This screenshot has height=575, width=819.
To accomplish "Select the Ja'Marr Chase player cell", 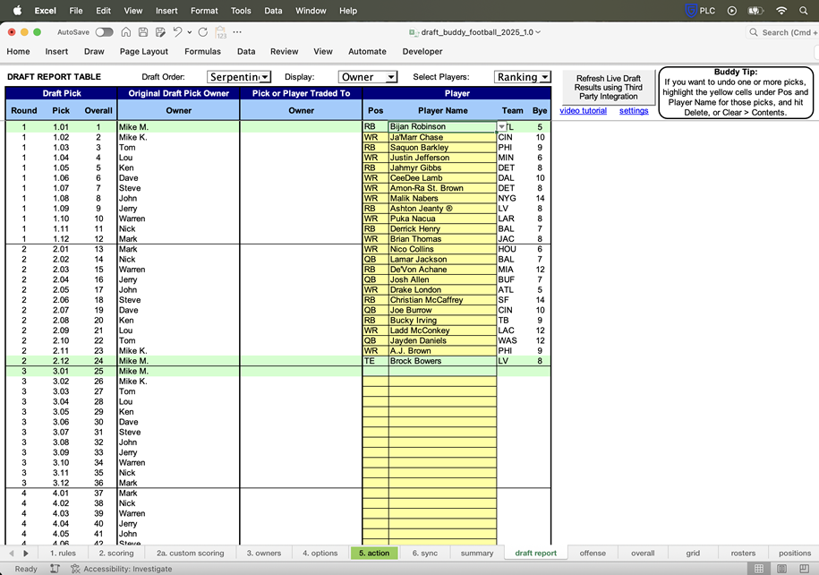I will click(442, 137).
